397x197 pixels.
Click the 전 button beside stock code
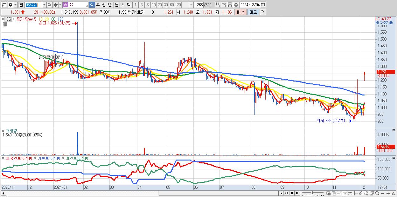tap(21, 5)
